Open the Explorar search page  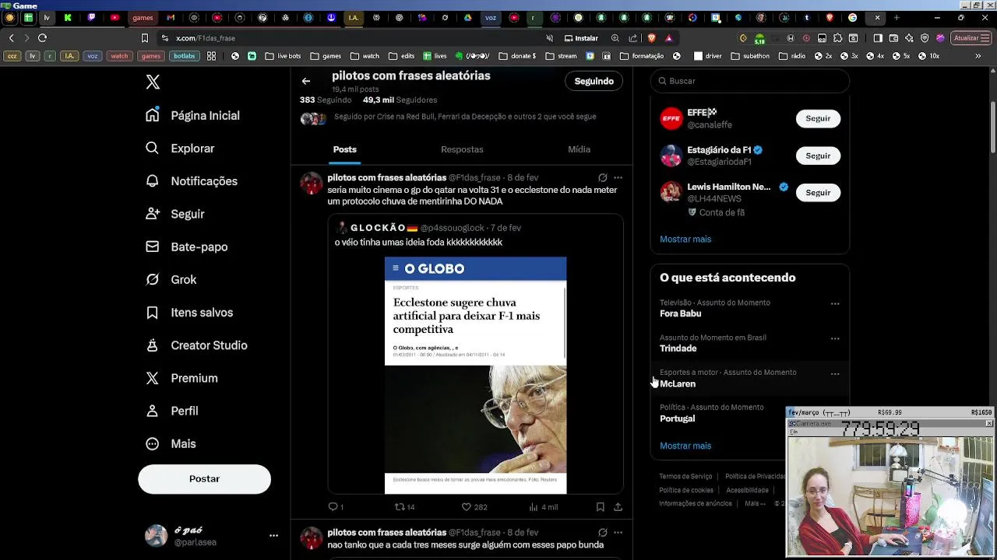coord(180,148)
